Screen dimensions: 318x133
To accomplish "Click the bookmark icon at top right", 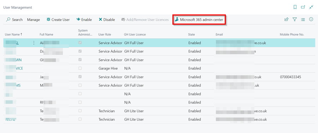I will [x=295, y=7].
